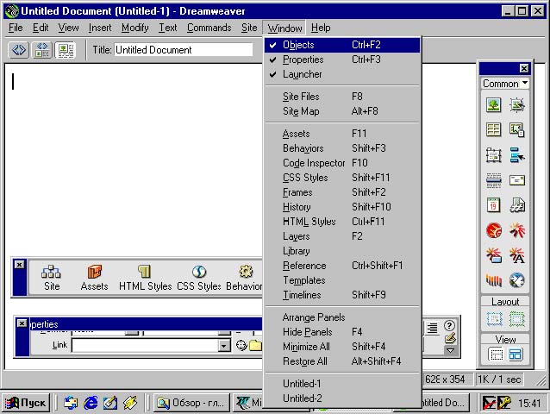Choose Code Inspector in Window menu
This screenshot has height=414, width=550.
(x=342, y=163)
